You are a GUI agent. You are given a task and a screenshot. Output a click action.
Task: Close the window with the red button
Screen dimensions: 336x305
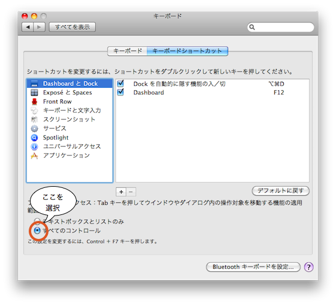25,16
